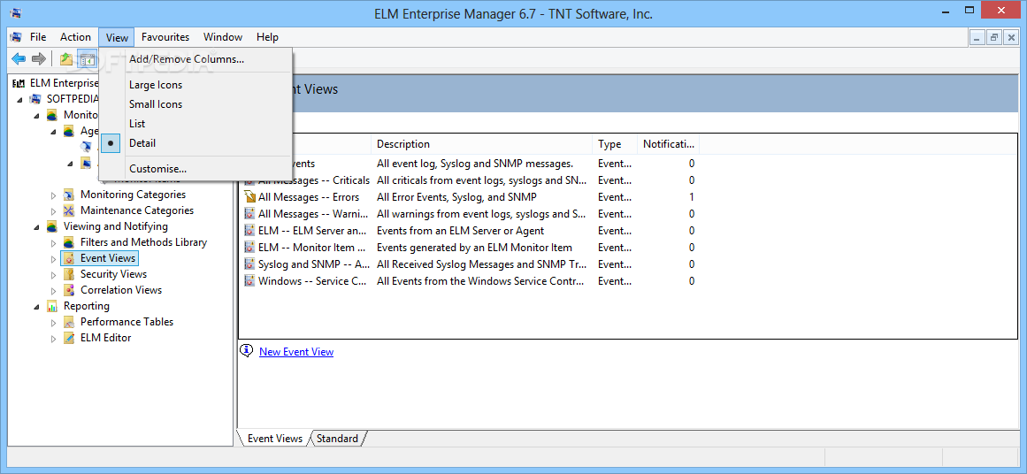Click the Windows -- Service Control row icon
Viewport: 1027px width, 474px height.
[249, 281]
